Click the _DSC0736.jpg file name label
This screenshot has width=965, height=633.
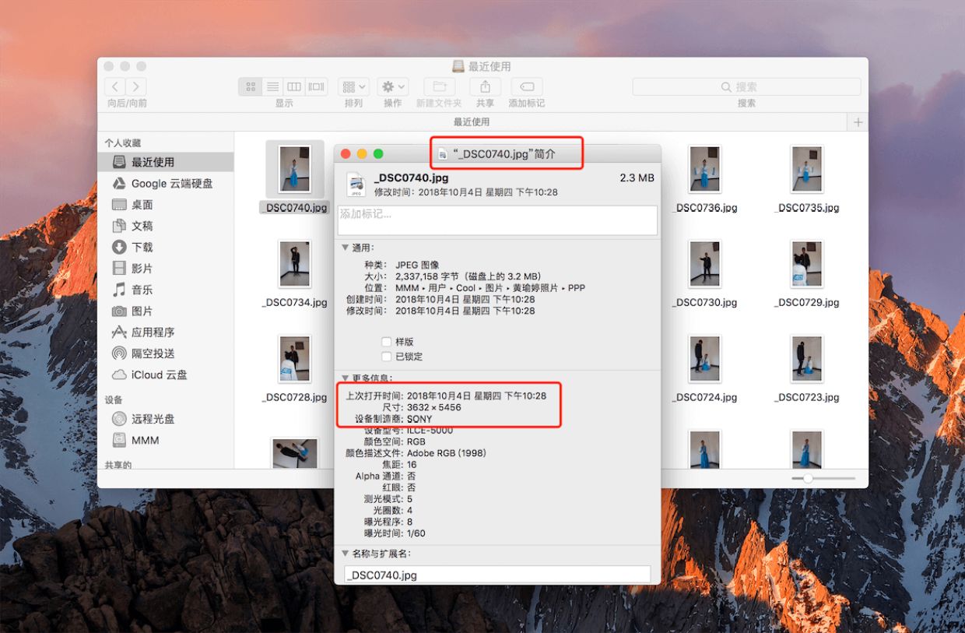(x=704, y=208)
